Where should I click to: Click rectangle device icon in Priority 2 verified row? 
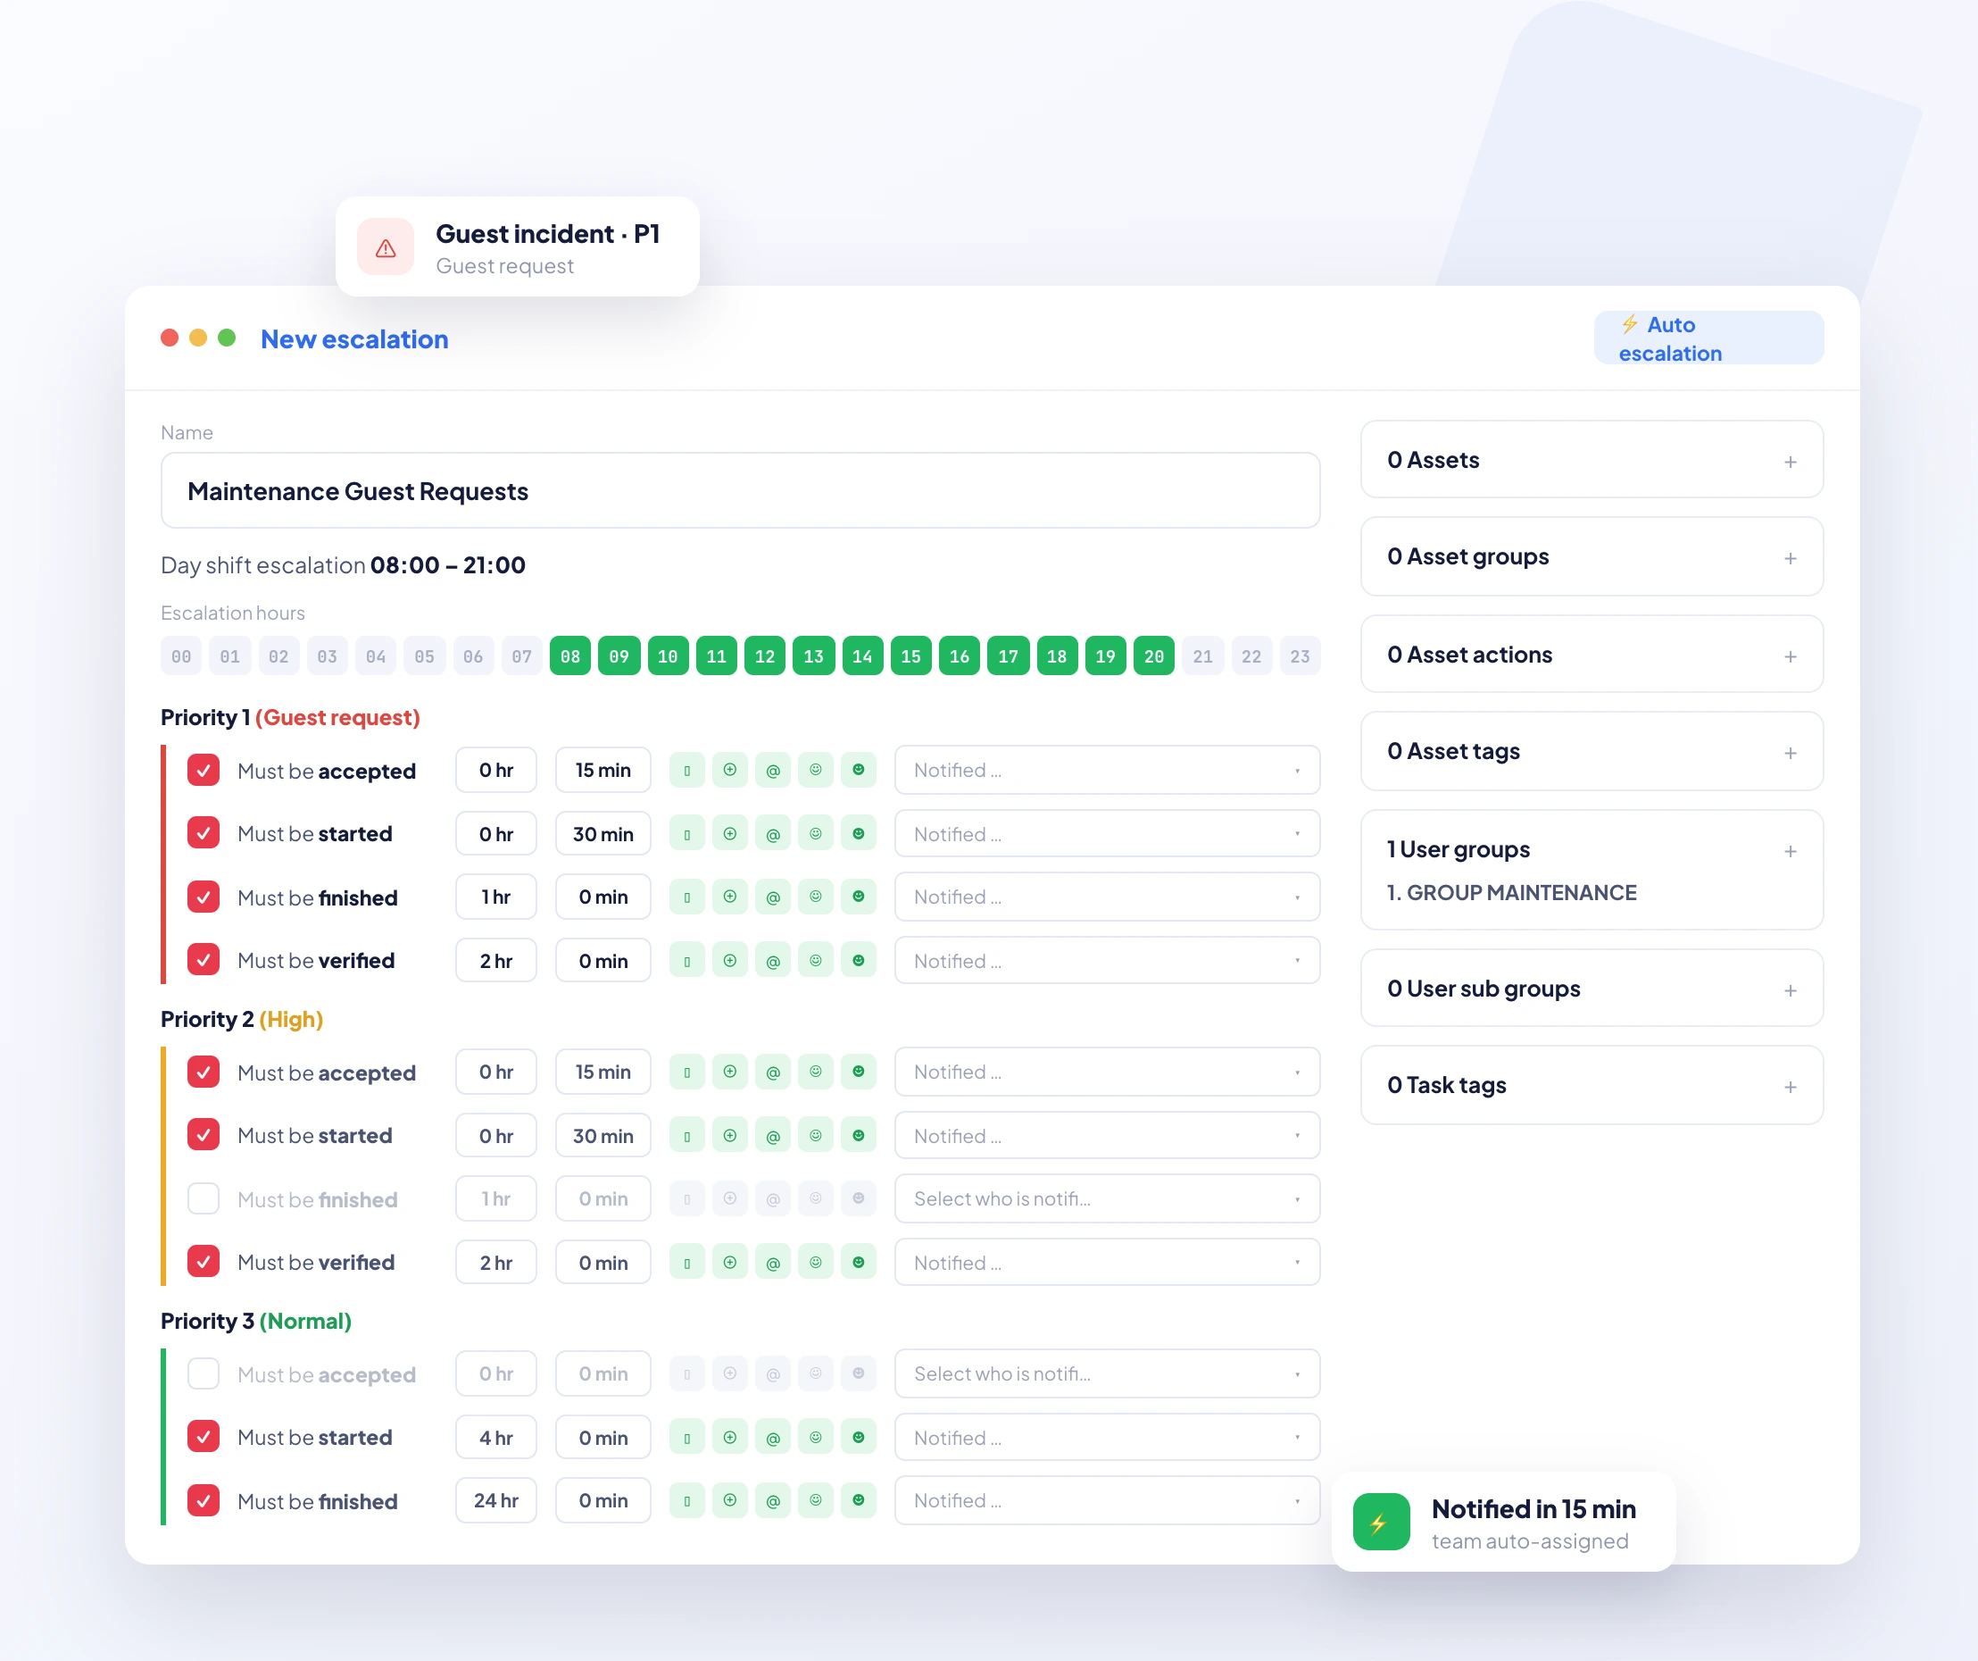pyautogui.click(x=686, y=1263)
